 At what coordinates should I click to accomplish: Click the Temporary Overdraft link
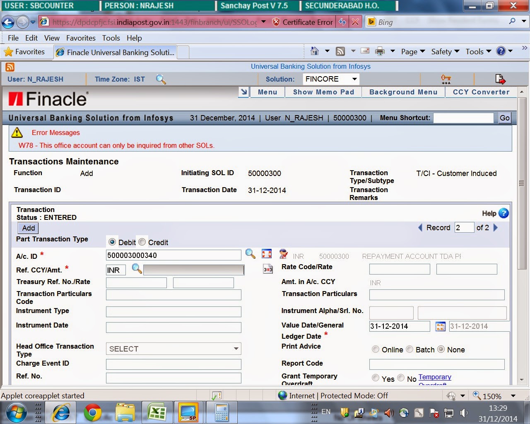click(x=435, y=377)
